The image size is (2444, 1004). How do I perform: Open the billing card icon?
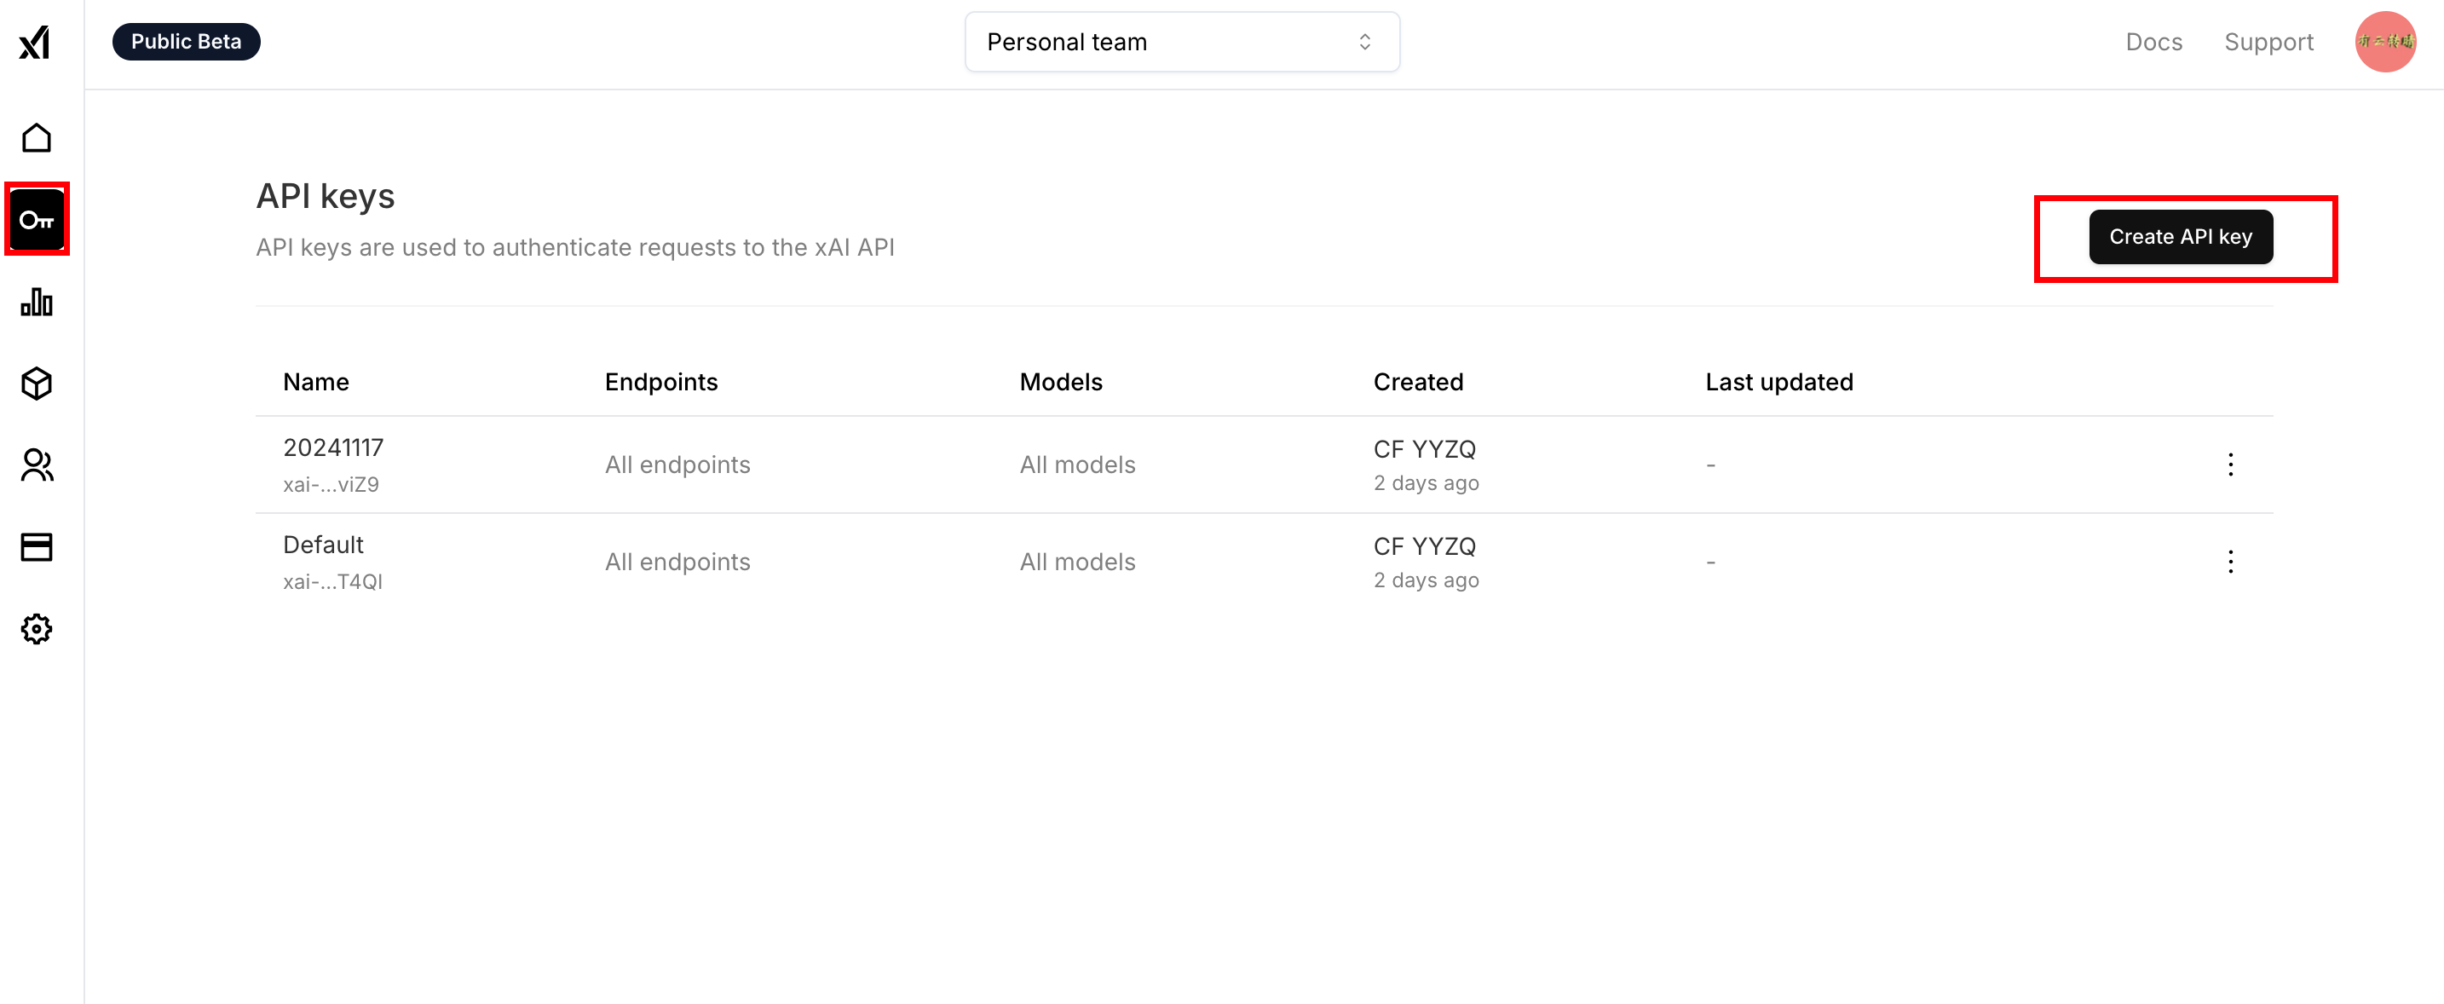click(36, 546)
